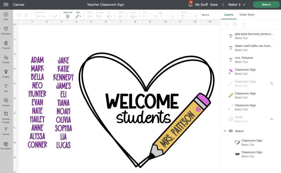Click the Rotate icon in toolbar
This screenshot has width=281, height=173.
(x=183, y=16)
